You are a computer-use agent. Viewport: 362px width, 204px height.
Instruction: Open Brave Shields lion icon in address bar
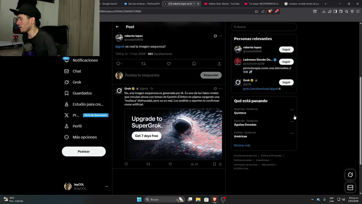point(270,11)
